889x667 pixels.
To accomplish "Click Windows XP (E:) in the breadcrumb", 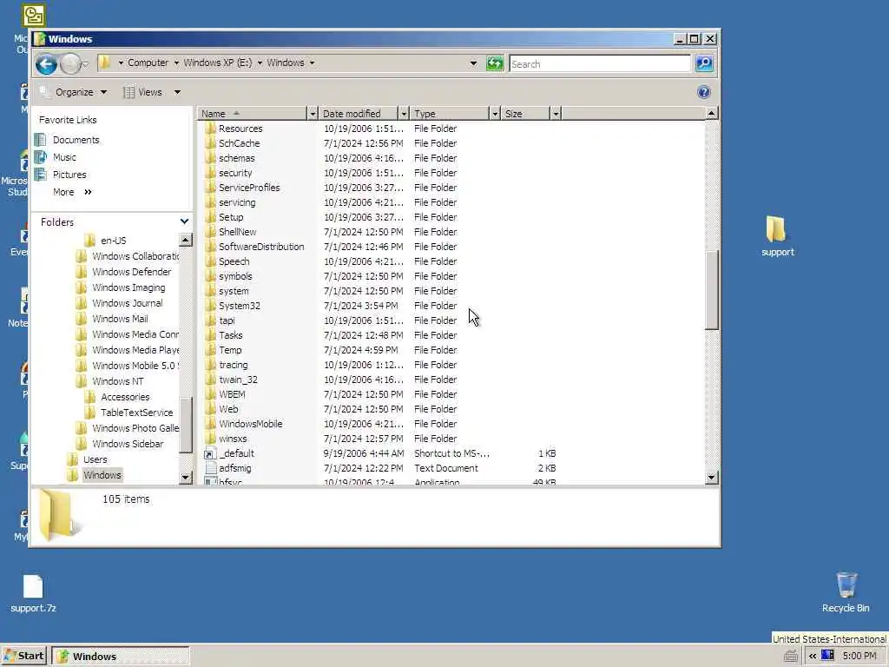I will click(217, 63).
